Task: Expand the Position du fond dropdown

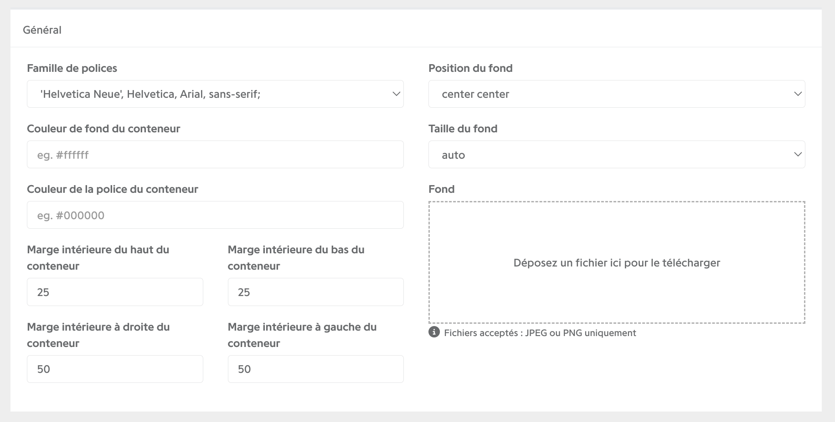Action: [x=617, y=94]
